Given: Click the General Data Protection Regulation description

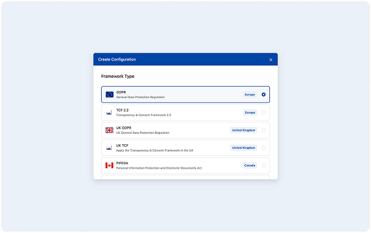Looking at the screenshot, I should (x=141, y=97).
